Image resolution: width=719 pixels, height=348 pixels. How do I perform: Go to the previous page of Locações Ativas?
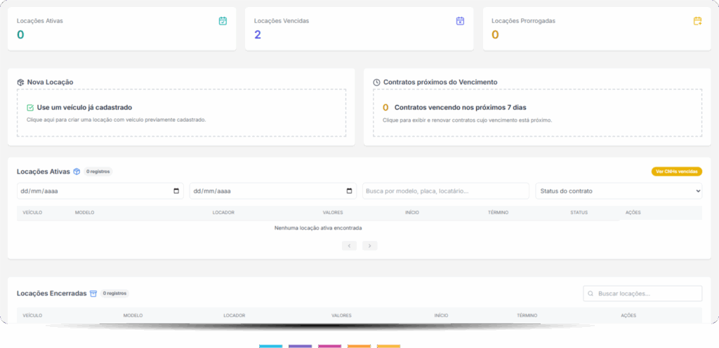click(x=350, y=246)
